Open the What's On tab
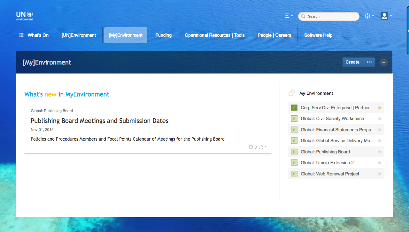Viewport: 409px width, 232px height. coord(38,35)
